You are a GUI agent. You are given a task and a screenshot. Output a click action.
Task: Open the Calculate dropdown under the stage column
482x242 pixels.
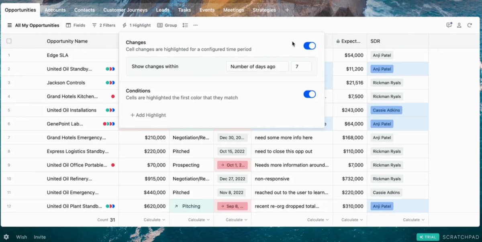pyautogui.click(x=199, y=220)
